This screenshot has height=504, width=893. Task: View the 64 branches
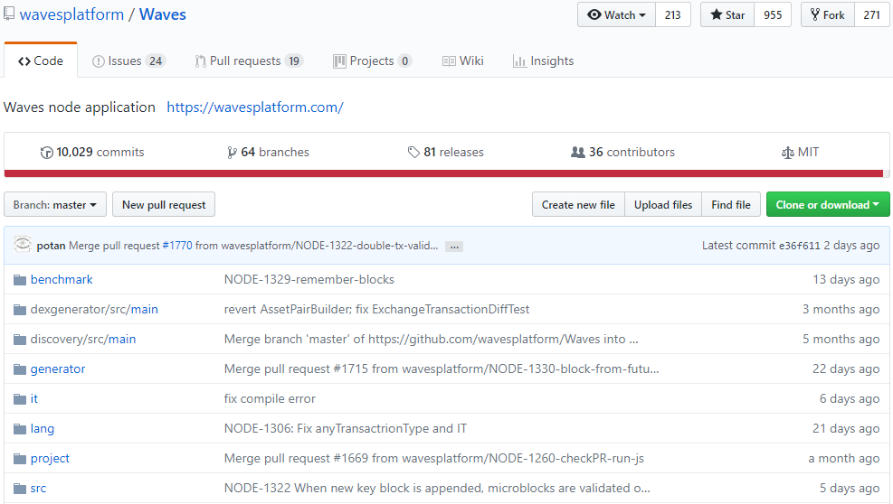click(268, 153)
